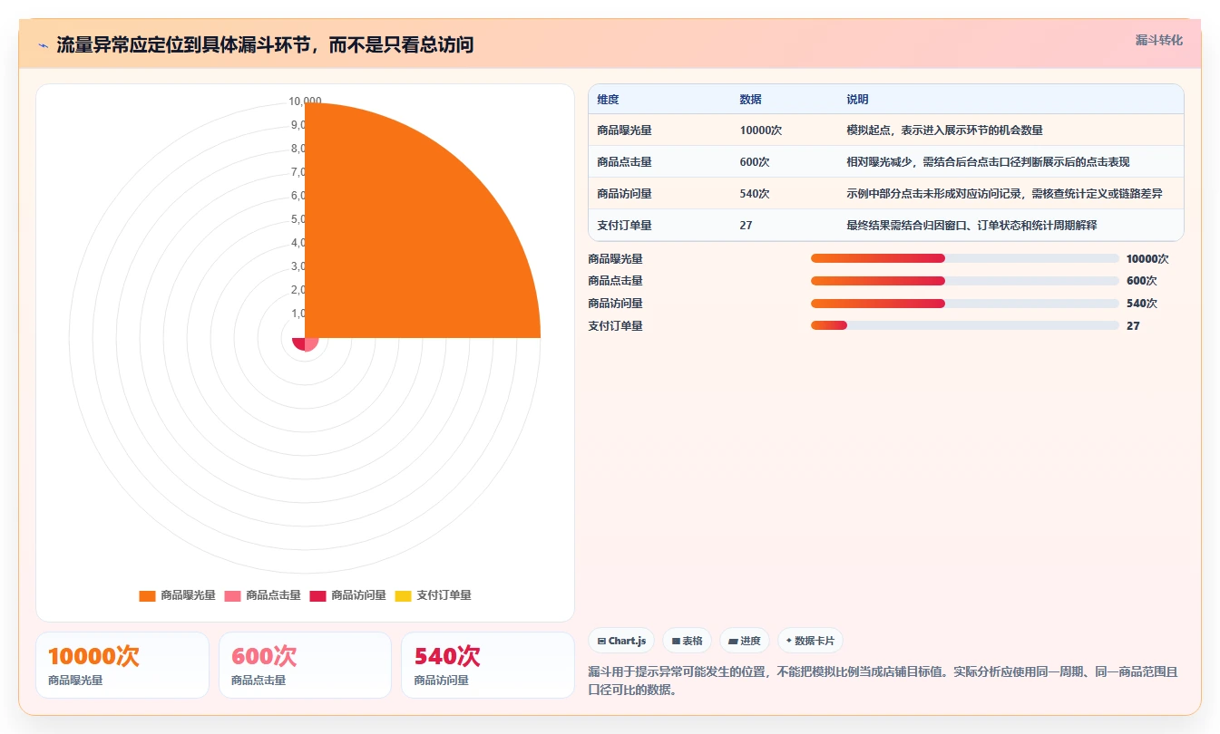
Task: Click the 10000次 value in the table
Action: [760, 130]
